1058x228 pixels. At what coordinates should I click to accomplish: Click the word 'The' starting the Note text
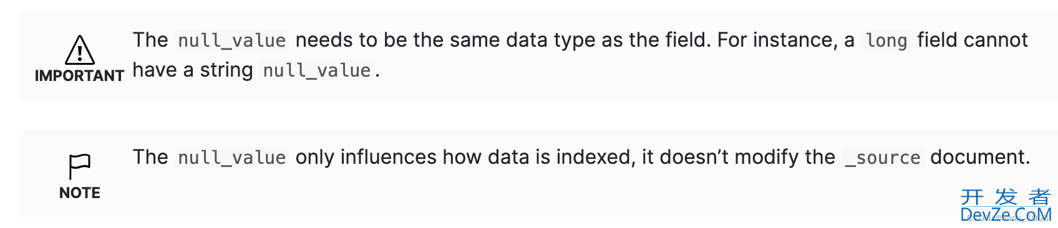150,157
